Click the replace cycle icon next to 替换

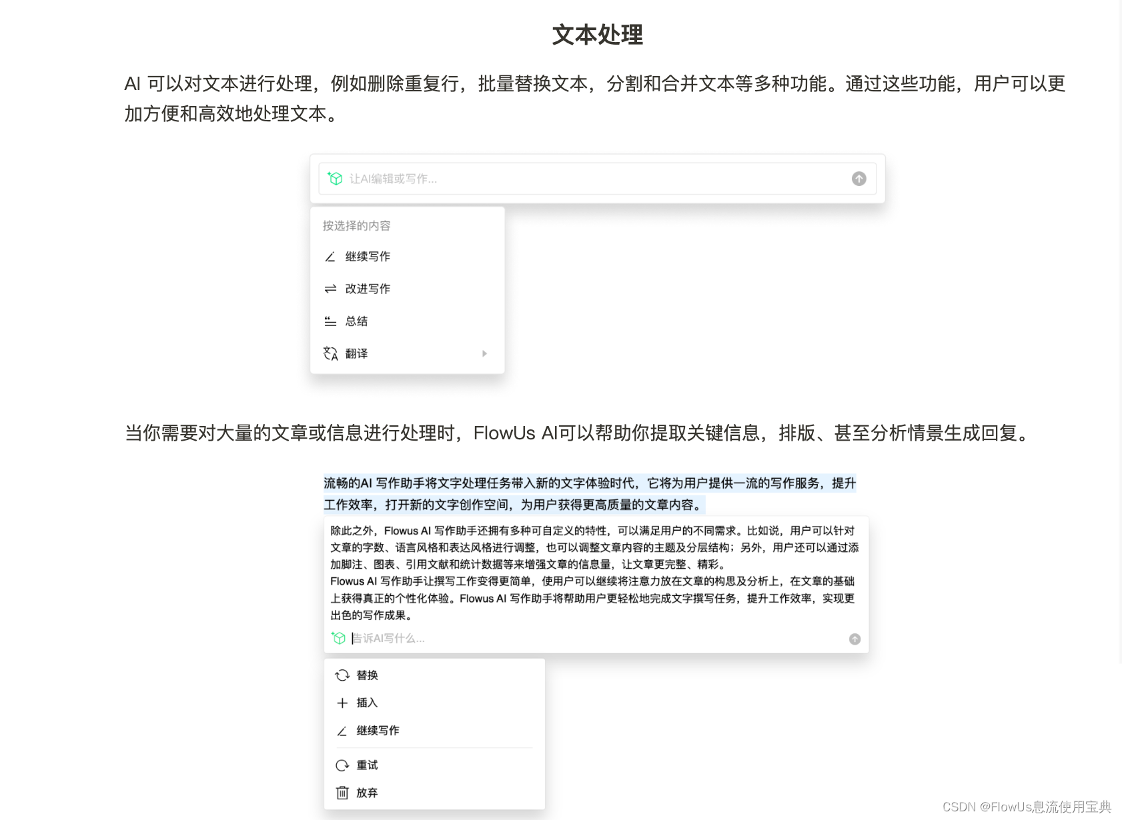[342, 675]
